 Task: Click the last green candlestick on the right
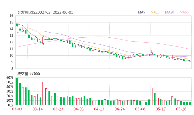point(190,61)
